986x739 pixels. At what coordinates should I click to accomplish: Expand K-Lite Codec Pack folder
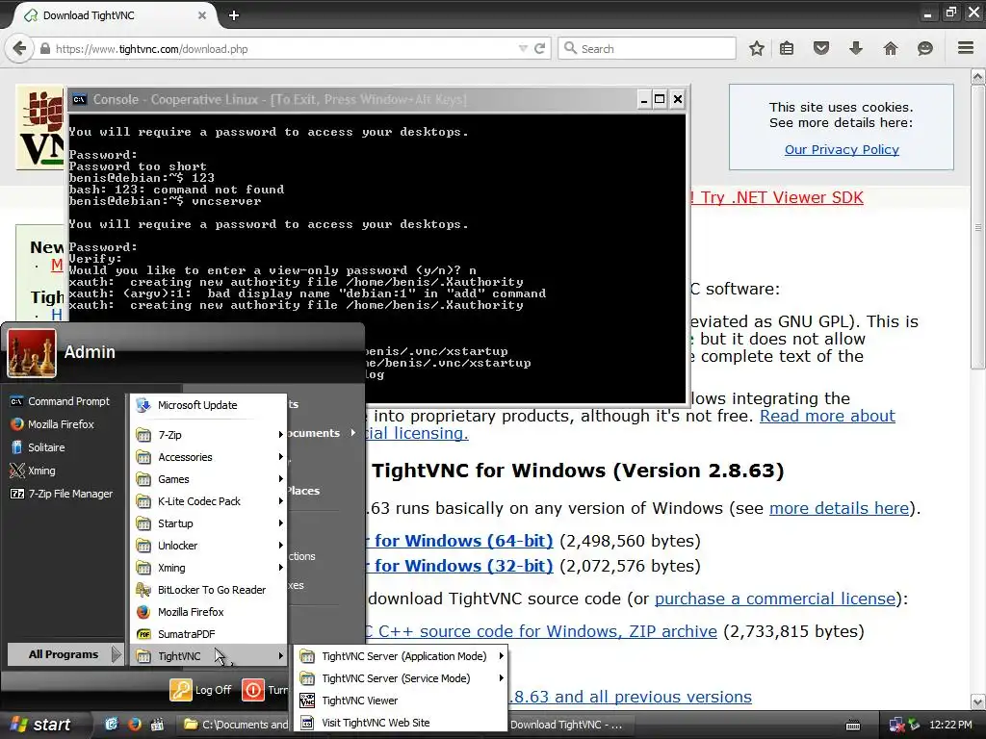click(x=209, y=500)
